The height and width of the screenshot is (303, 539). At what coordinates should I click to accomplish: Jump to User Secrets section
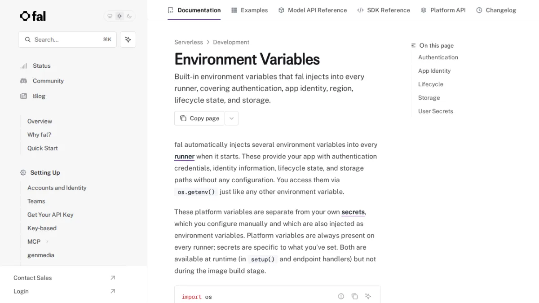[436, 111]
